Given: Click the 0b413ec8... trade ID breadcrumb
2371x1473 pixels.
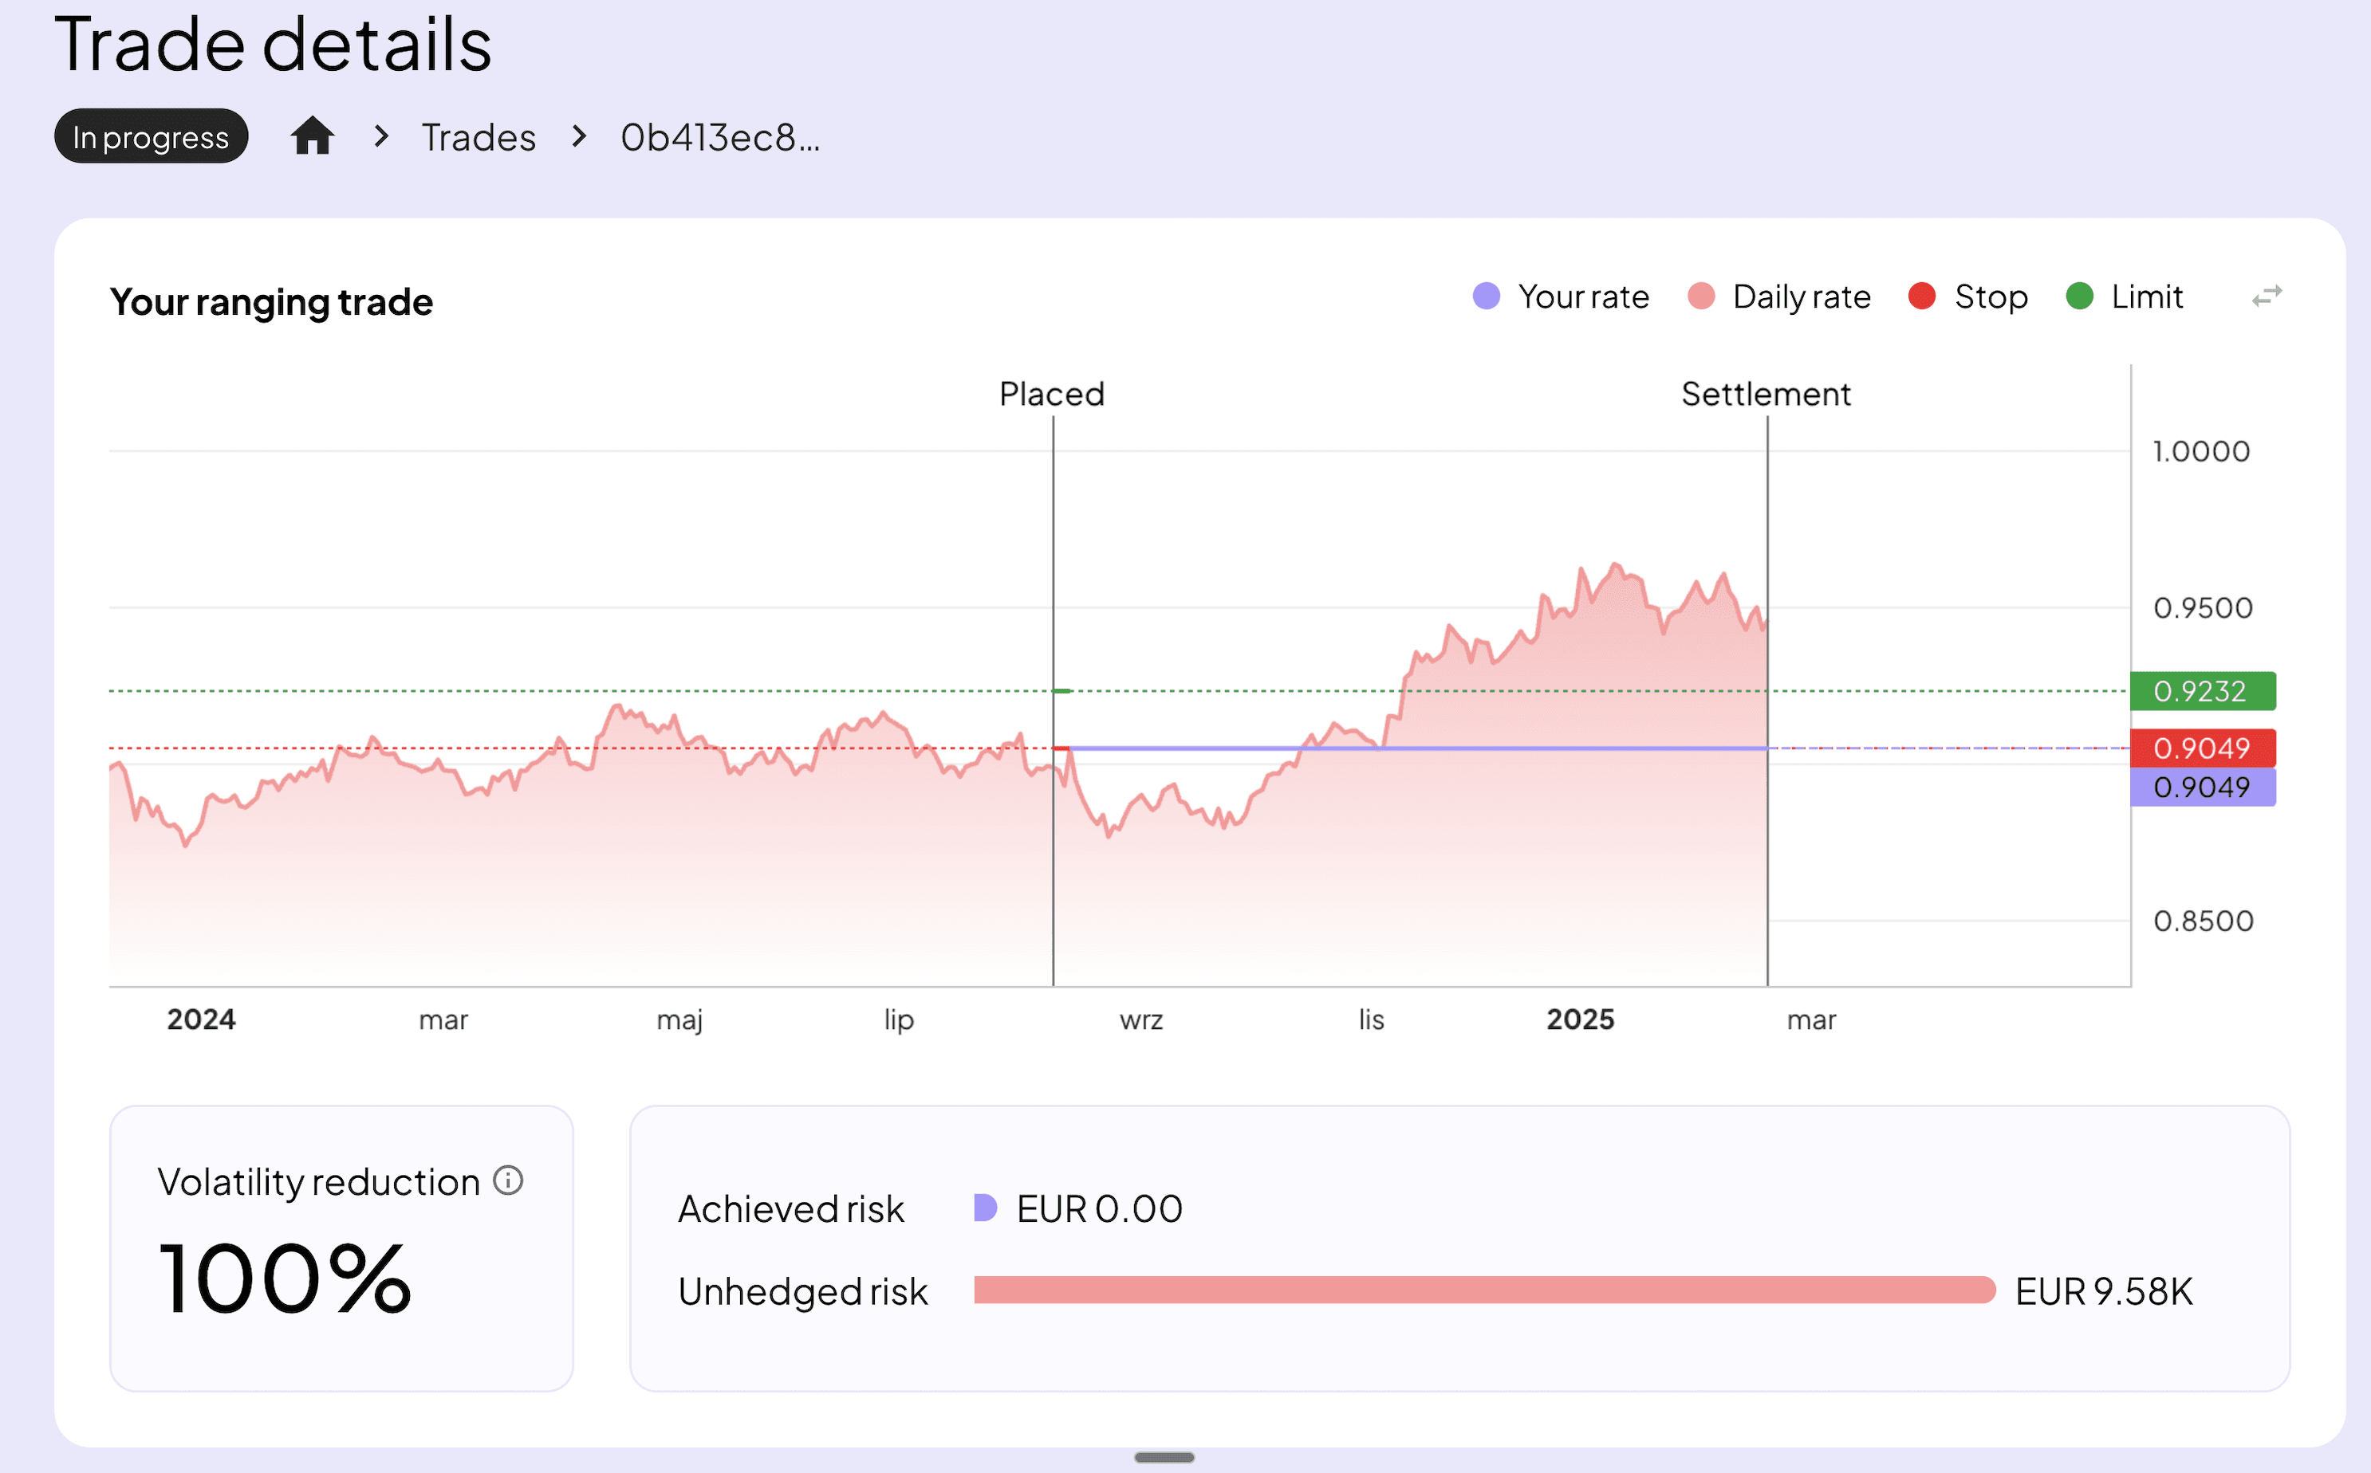Looking at the screenshot, I should tap(720, 137).
